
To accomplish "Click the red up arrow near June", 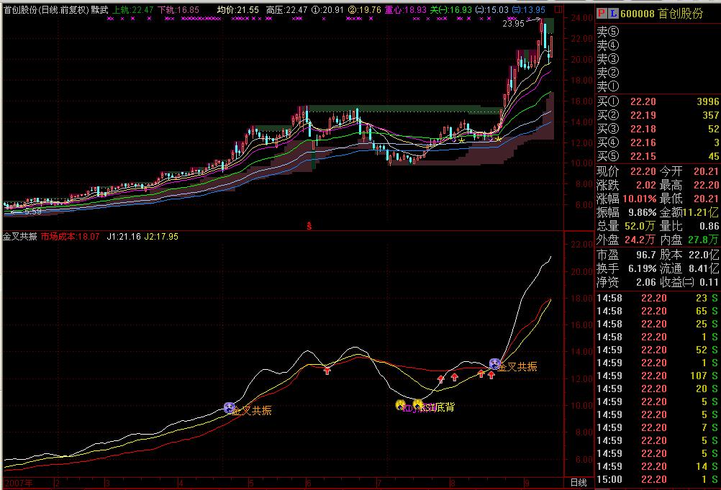I will click(x=327, y=370).
